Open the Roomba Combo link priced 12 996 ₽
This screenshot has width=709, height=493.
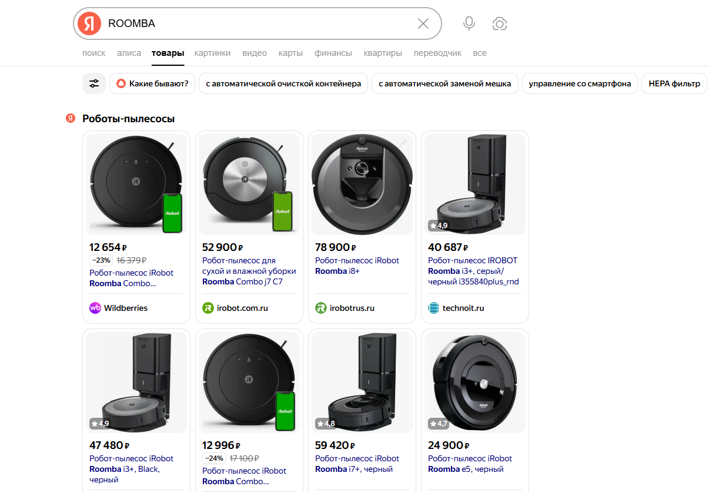244,476
